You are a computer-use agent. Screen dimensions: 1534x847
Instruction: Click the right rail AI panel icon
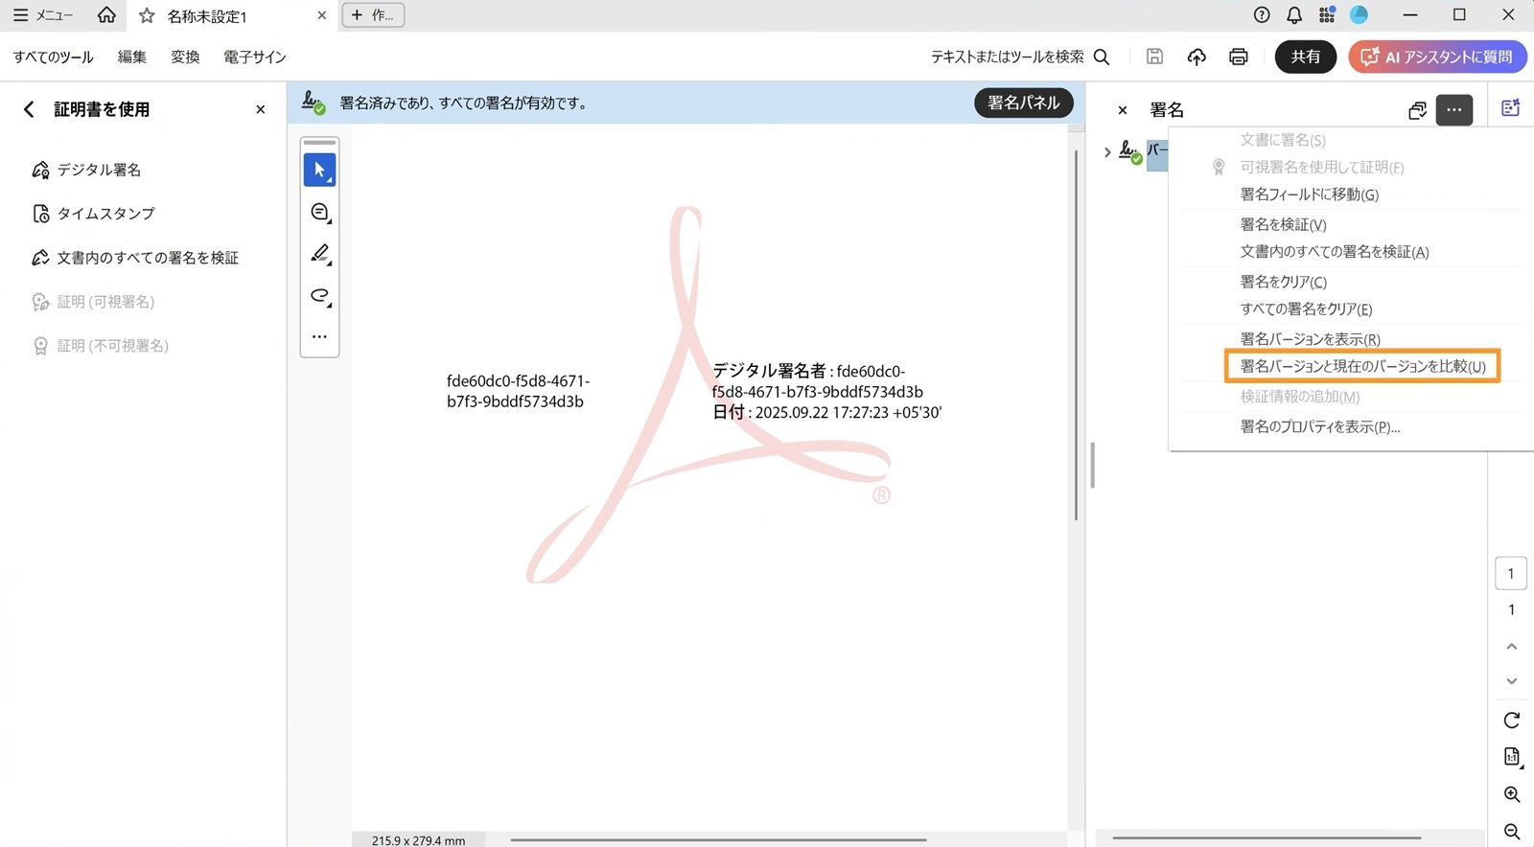click(x=1511, y=108)
